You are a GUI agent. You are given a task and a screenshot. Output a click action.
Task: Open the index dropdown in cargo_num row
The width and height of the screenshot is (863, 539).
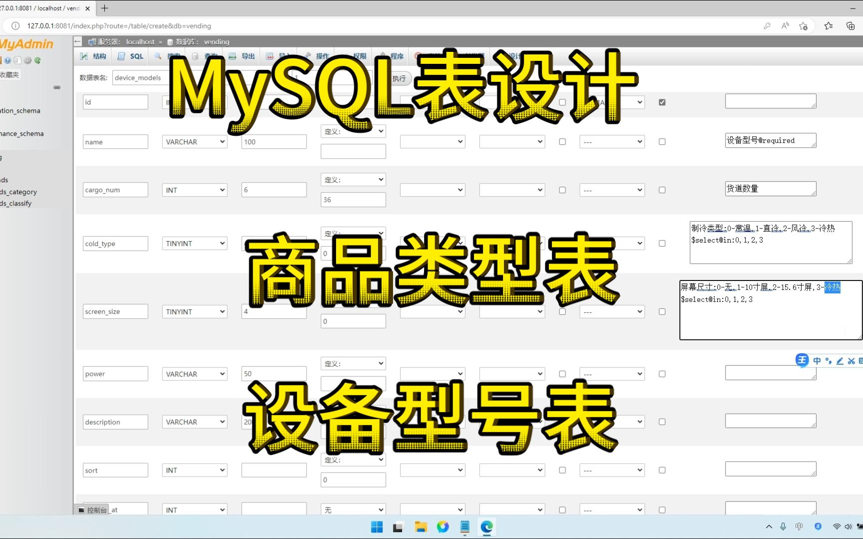coord(612,190)
